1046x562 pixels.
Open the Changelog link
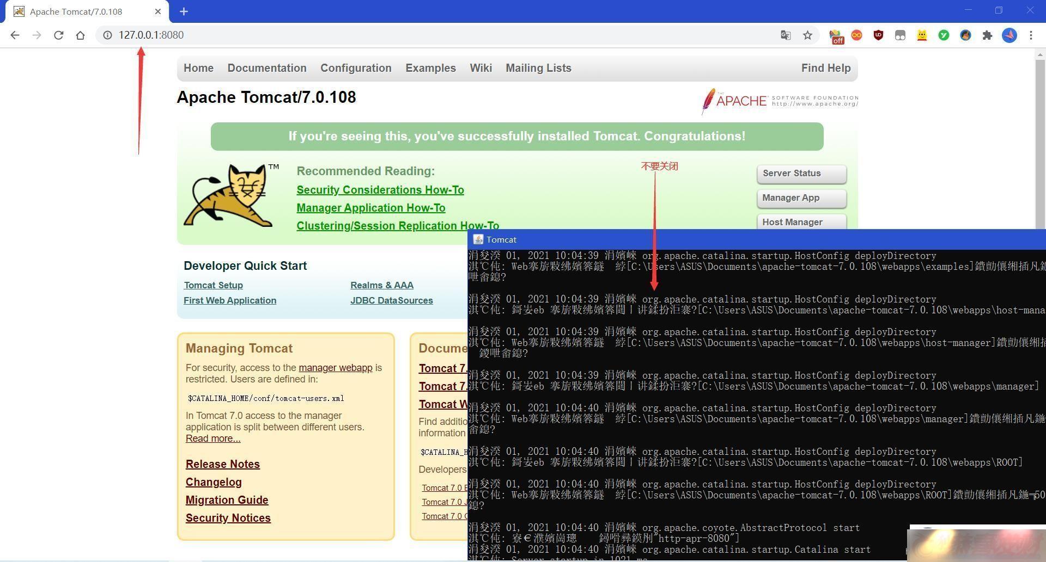[214, 482]
